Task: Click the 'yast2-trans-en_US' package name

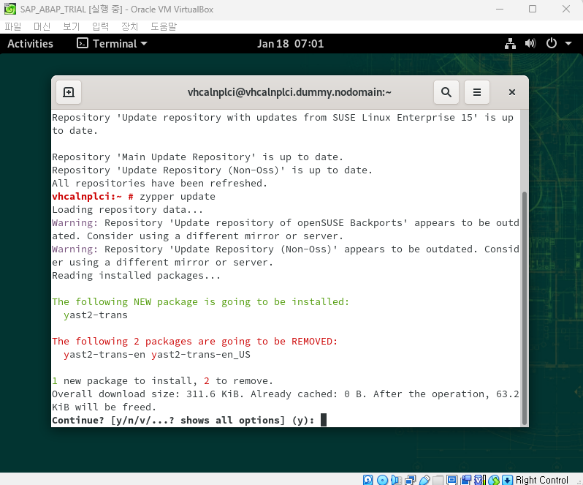Action: coord(201,355)
